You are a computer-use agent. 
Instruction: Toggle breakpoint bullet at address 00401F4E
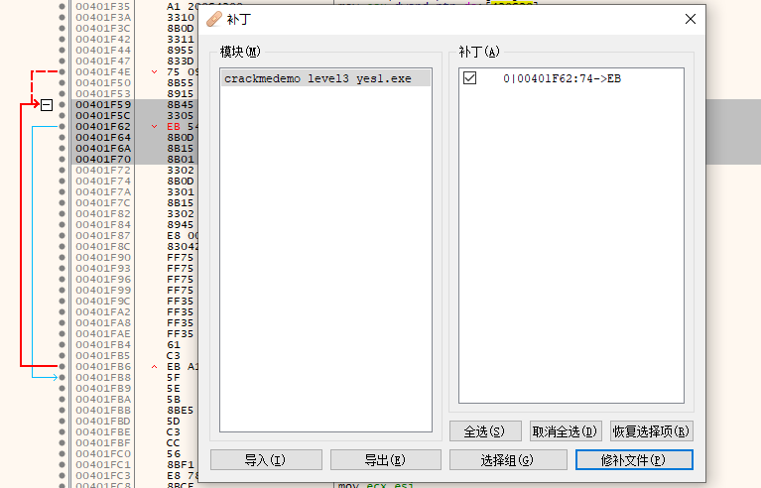(62, 71)
